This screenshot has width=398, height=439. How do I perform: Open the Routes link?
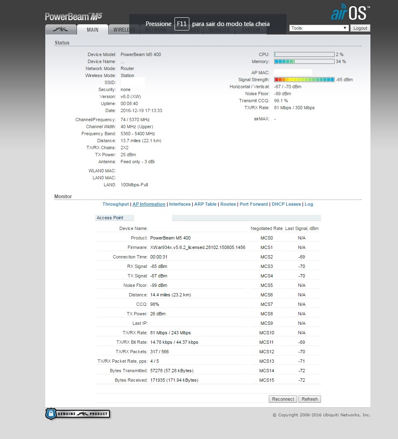tap(228, 204)
